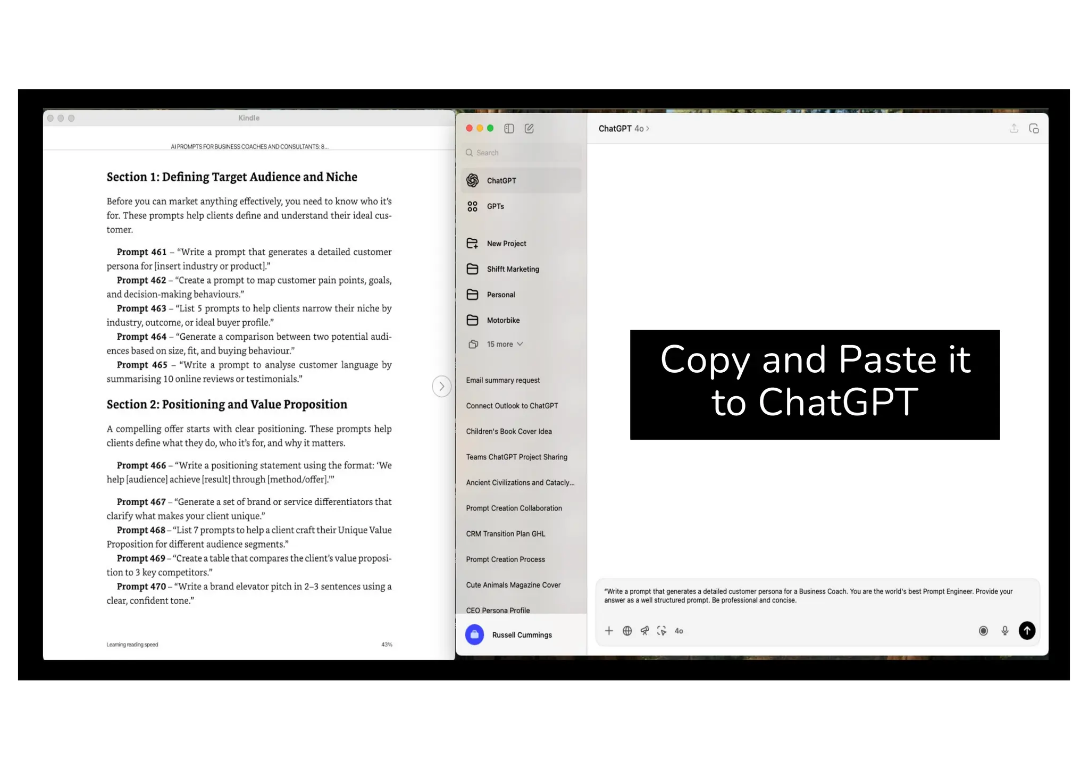The height and width of the screenshot is (770, 1089).
Task: Open CRM Transition Plan GHL chat
Action: (x=506, y=533)
